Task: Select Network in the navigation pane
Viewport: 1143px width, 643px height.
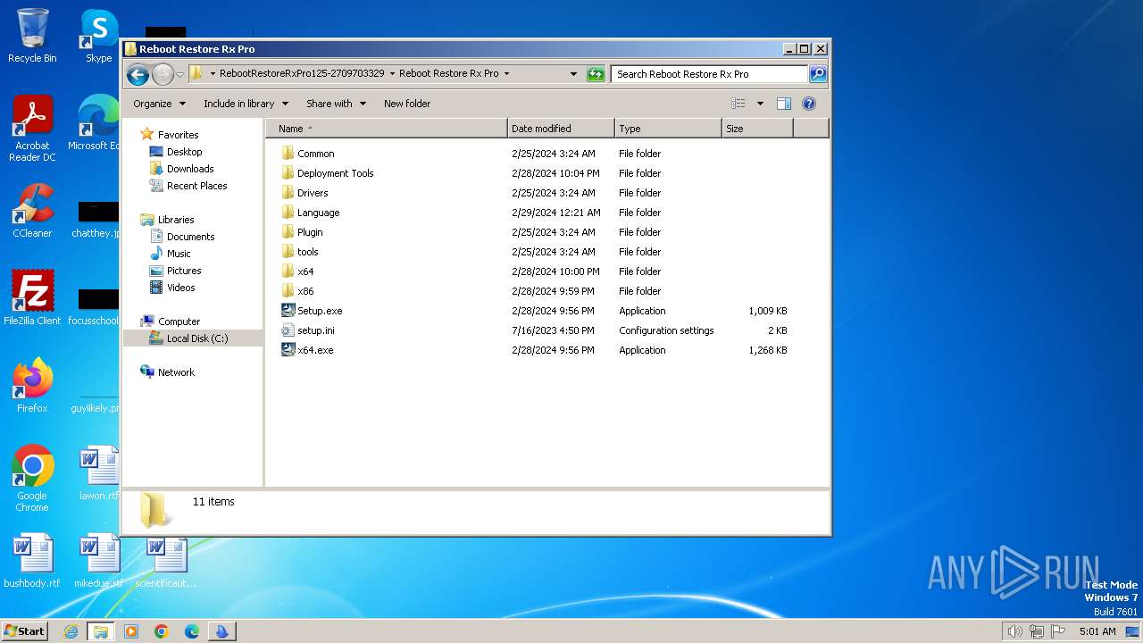Action: click(x=176, y=372)
